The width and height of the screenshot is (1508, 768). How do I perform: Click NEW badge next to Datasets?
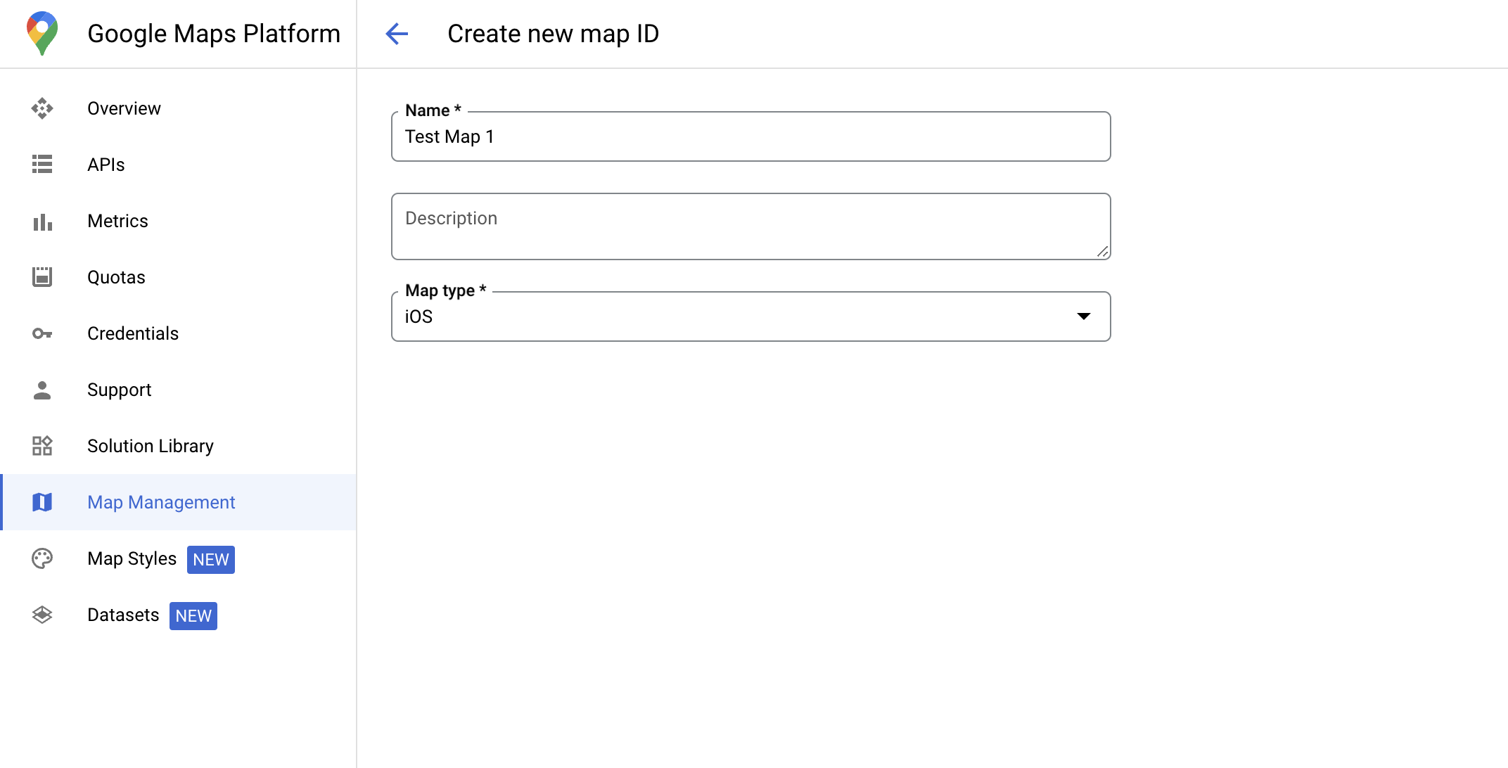(193, 615)
